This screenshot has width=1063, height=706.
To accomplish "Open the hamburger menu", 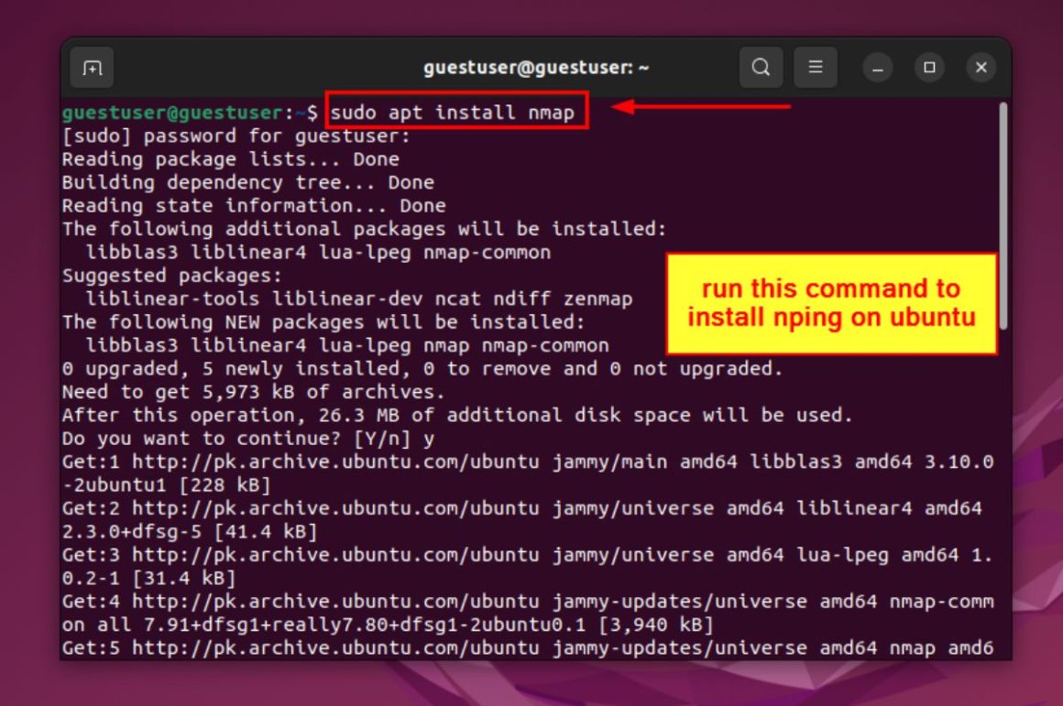I will (x=815, y=67).
